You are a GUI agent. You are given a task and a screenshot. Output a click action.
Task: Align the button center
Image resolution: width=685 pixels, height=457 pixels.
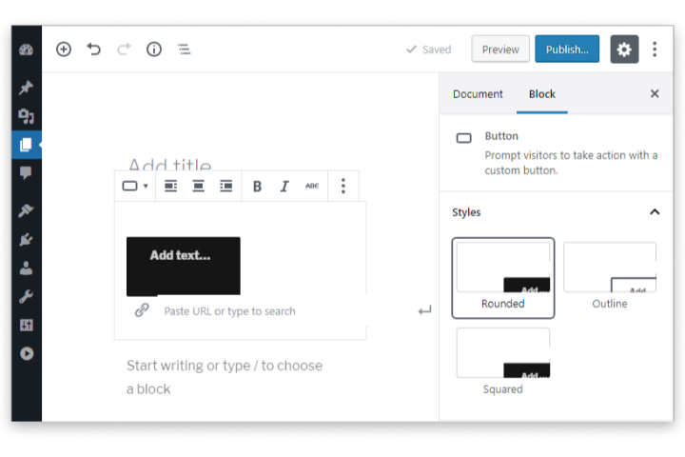pyautogui.click(x=198, y=187)
